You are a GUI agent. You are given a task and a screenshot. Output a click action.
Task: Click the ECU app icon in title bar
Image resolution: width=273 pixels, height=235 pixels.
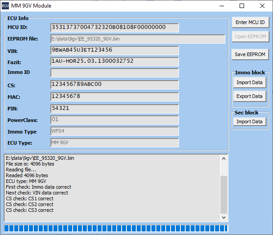5,6
